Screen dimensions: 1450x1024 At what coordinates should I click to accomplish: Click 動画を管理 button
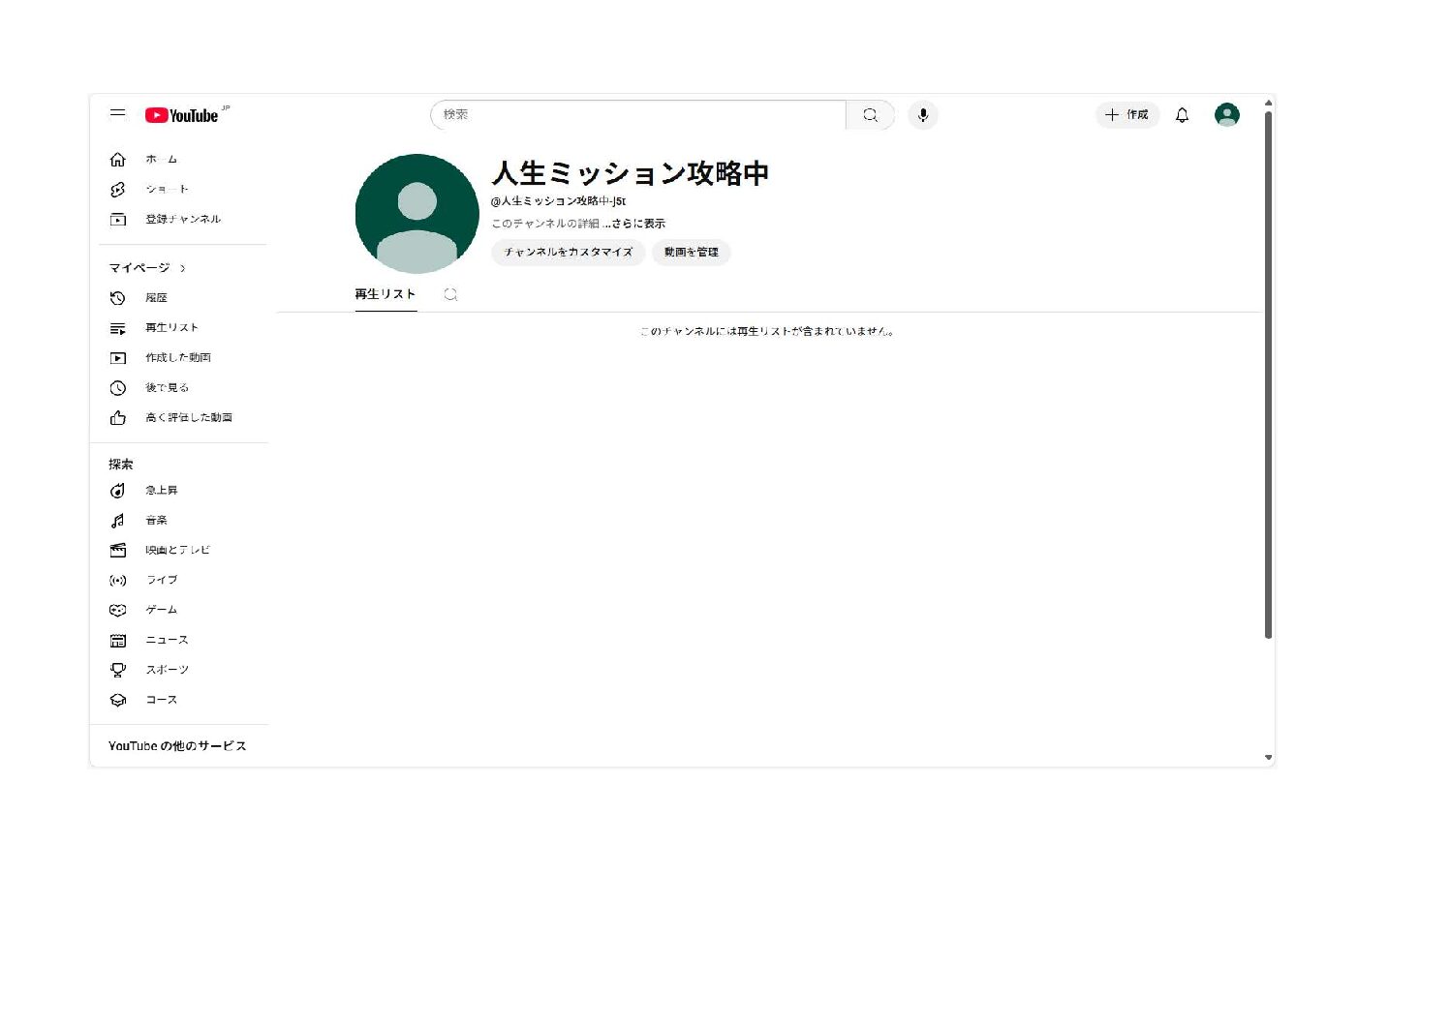692,253
